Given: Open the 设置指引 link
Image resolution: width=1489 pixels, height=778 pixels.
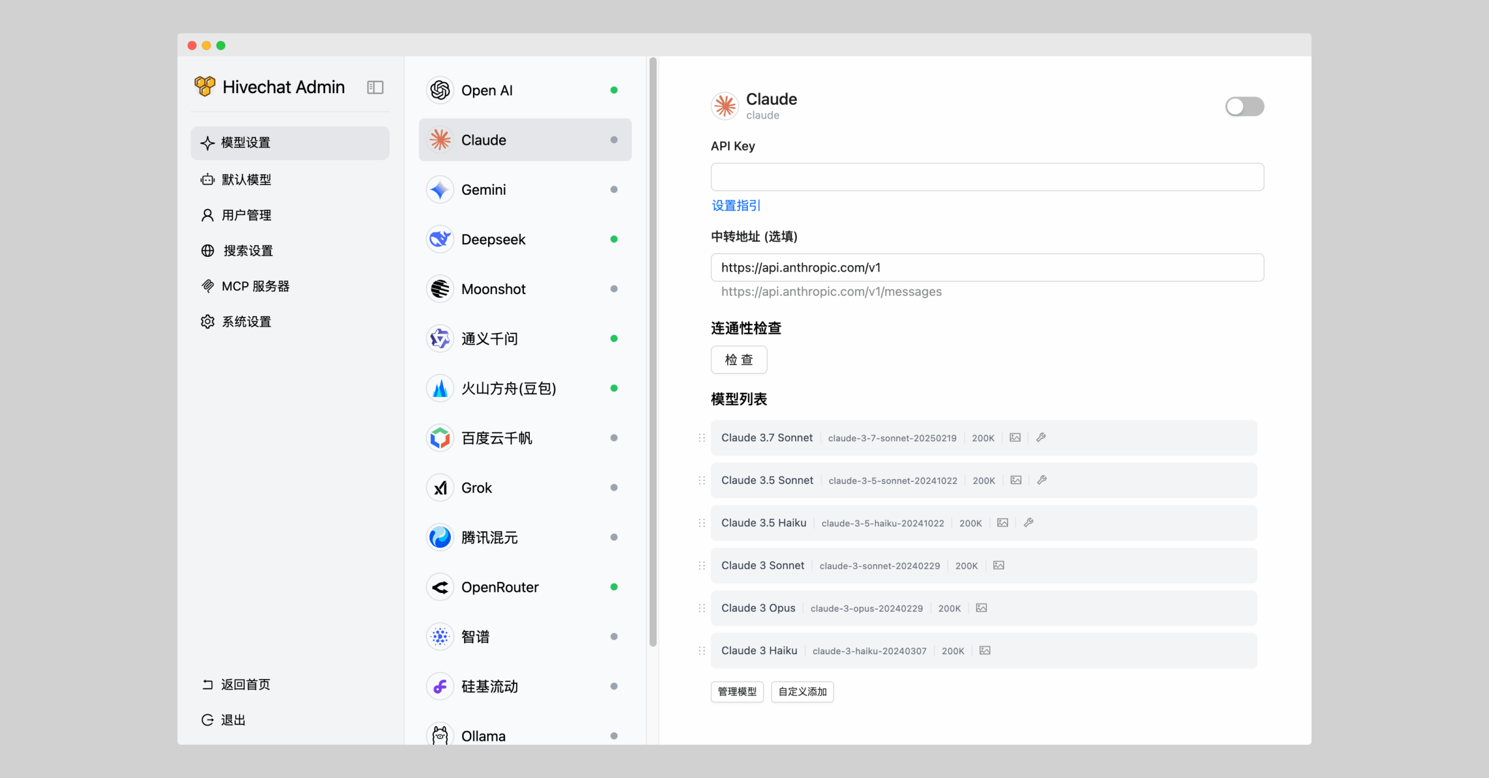Looking at the screenshot, I should [x=736, y=205].
